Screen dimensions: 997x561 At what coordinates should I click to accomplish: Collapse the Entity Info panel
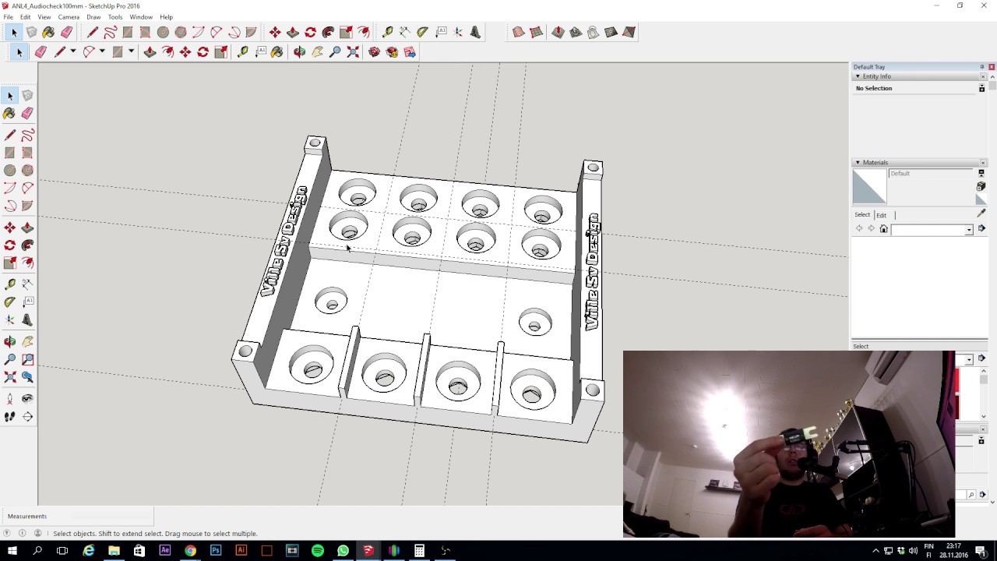pyautogui.click(x=858, y=76)
